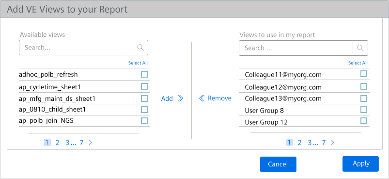Click the Available views search magnifier icon

140,48
